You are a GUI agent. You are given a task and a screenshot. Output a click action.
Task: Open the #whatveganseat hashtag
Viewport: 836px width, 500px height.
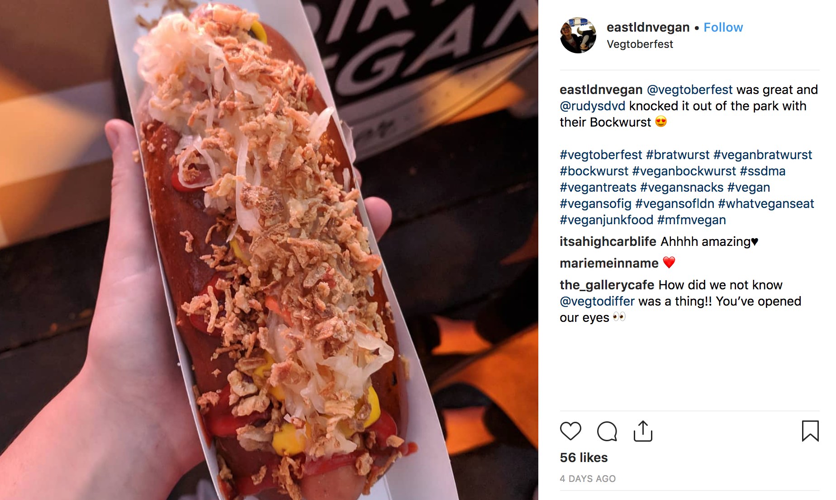tap(766, 203)
